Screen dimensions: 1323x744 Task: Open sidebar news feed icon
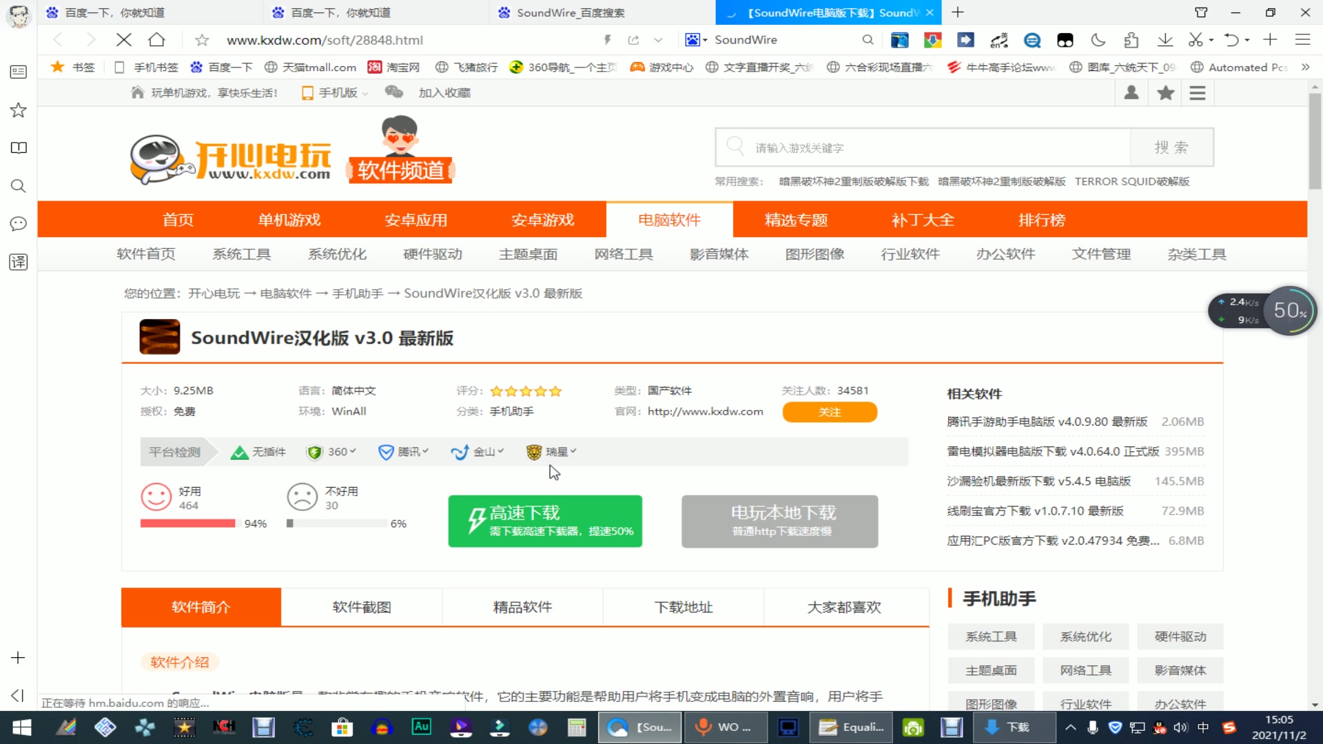pyautogui.click(x=19, y=72)
